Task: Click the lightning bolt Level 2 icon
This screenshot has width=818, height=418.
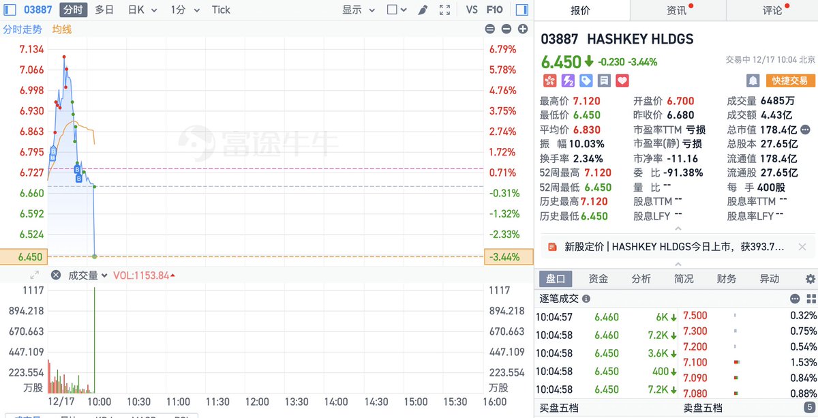Action: pyautogui.click(x=568, y=80)
